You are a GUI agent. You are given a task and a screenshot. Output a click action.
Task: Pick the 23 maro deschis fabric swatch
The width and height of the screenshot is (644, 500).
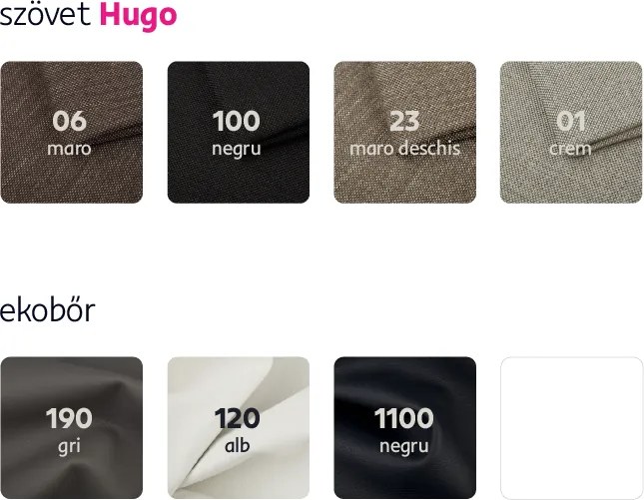[405, 132]
